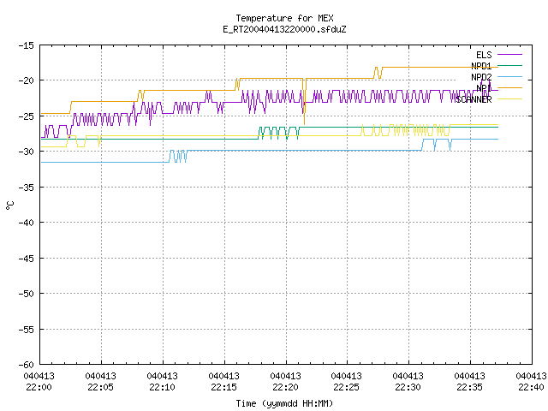Click the '-30' y-axis tick label
548x411 pixels.
tap(27, 152)
